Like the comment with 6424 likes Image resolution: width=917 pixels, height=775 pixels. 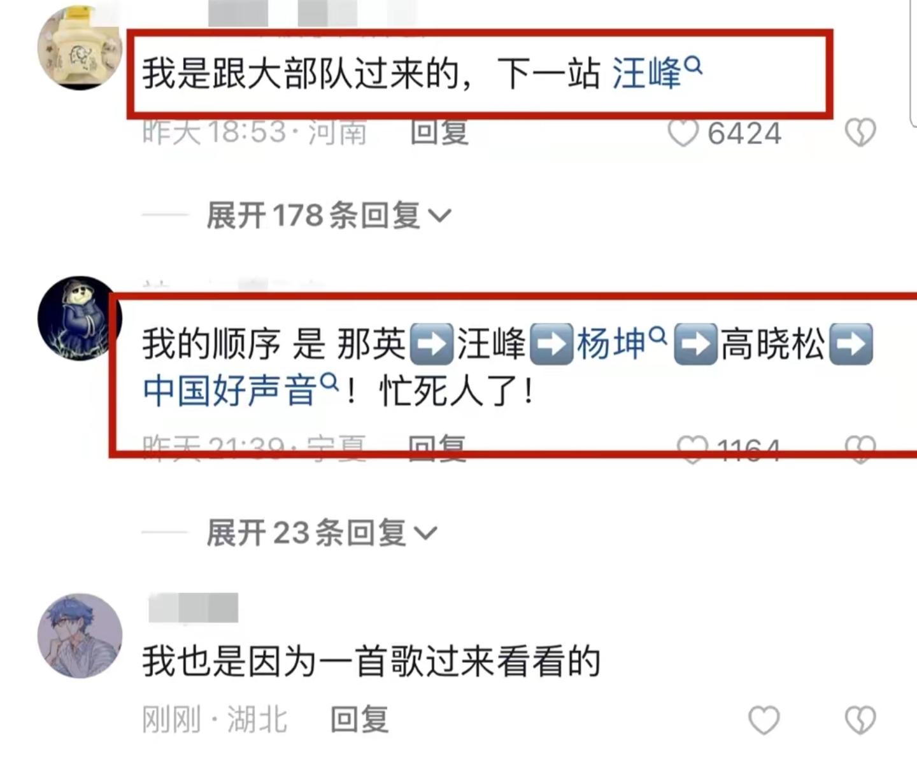(683, 133)
